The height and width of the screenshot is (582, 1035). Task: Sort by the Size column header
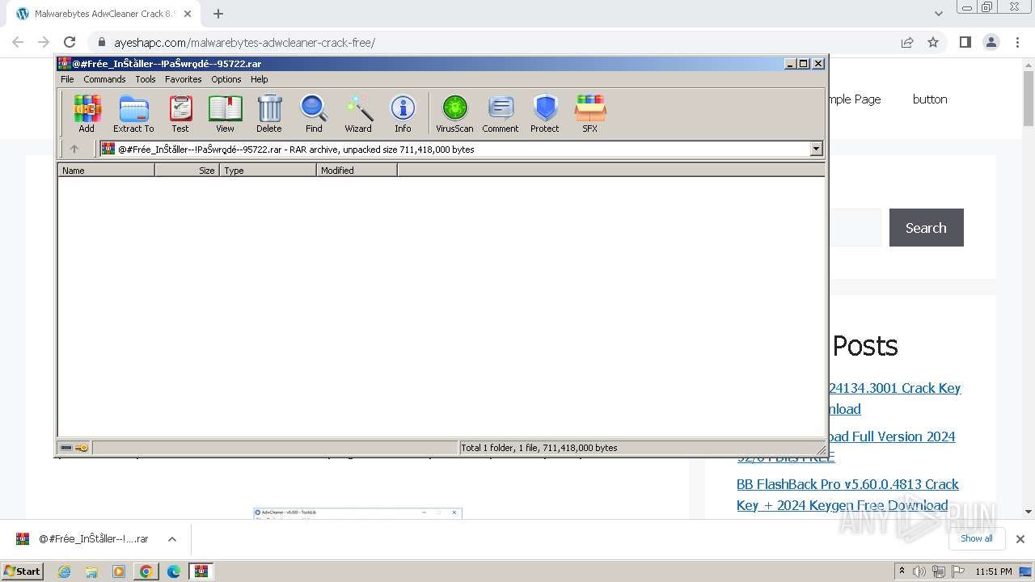point(187,171)
